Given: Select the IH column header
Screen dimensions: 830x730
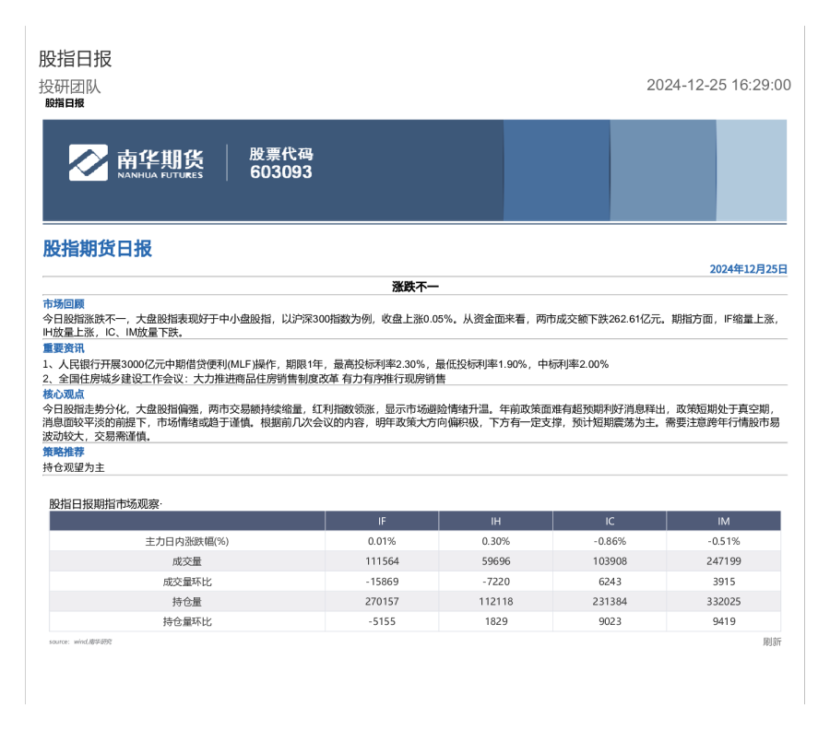Looking at the screenshot, I should [x=497, y=521].
